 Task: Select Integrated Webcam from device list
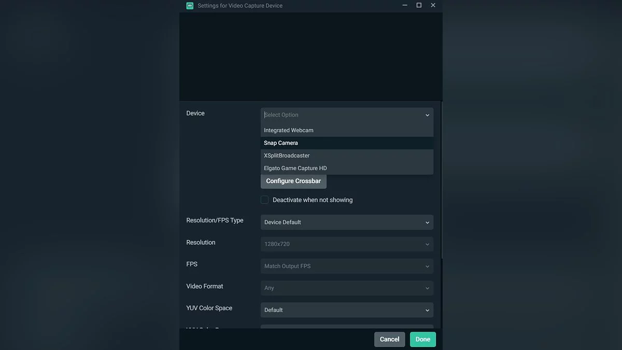(x=347, y=130)
